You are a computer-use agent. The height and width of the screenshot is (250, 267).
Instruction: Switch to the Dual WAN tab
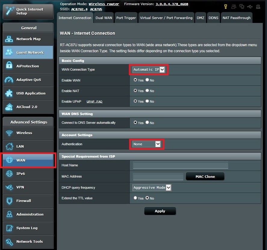104,18
